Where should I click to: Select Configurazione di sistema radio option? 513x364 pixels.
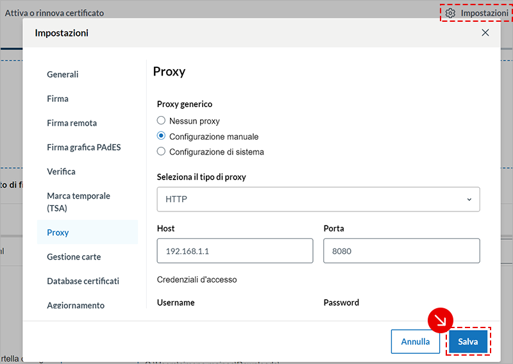[x=162, y=152]
